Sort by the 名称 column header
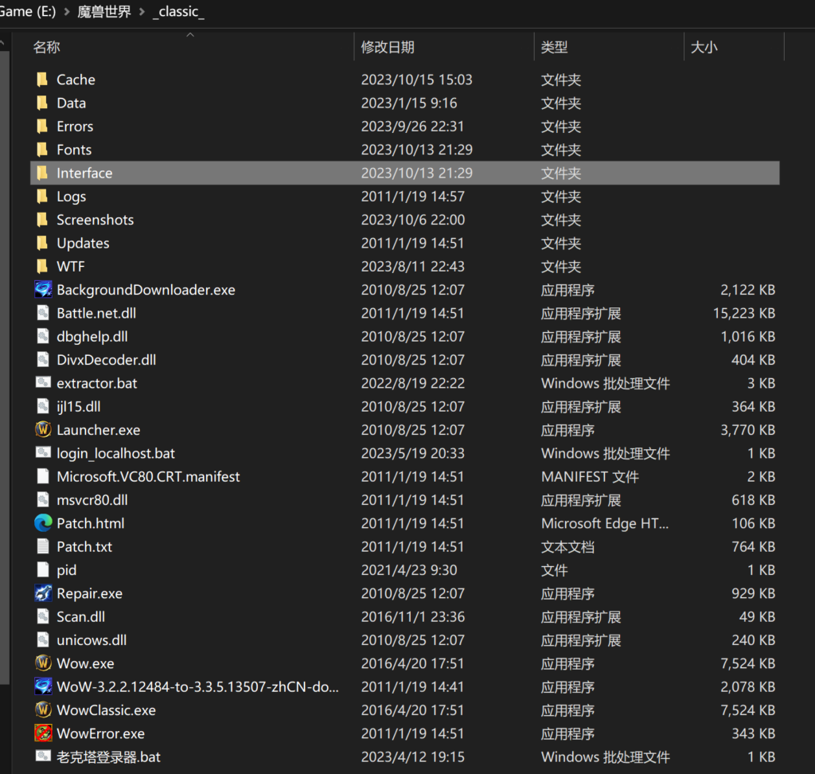Viewport: 815px width, 774px height. point(47,47)
